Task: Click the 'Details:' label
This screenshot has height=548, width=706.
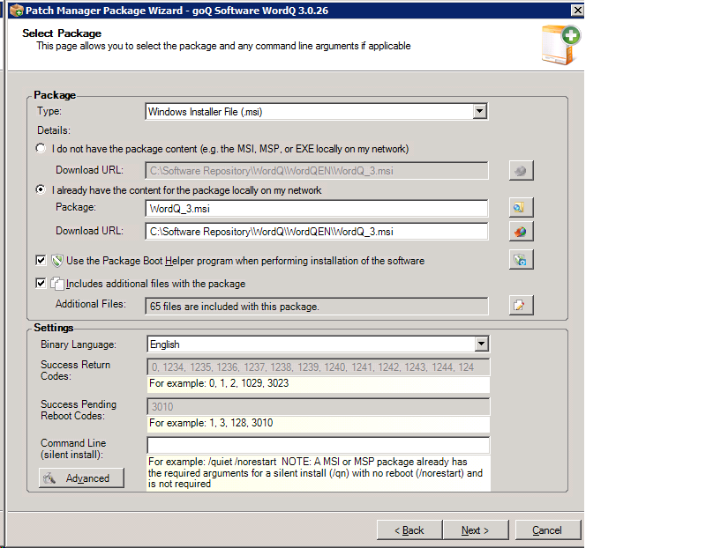Action: [54, 130]
